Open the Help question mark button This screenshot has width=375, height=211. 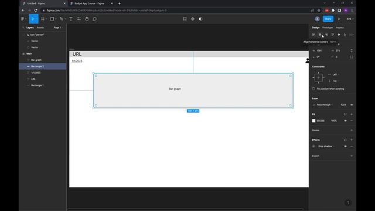point(348,203)
